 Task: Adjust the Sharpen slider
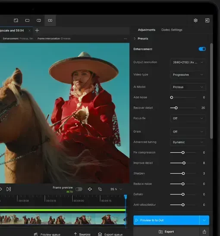[183, 174]
